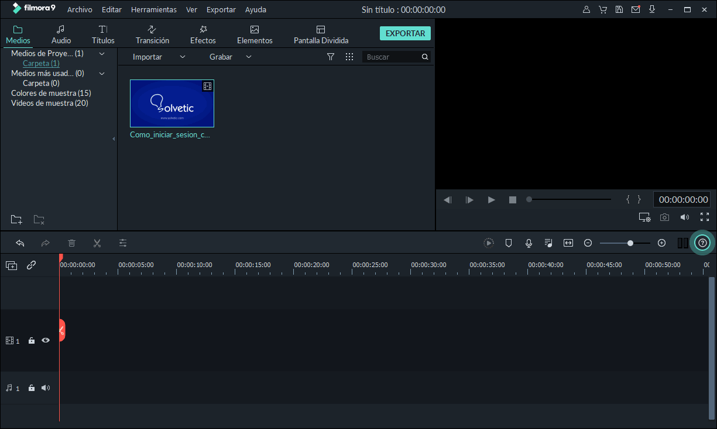Take a snapshot with the camera icon
The image size is (717, 429).
point(664,217)
